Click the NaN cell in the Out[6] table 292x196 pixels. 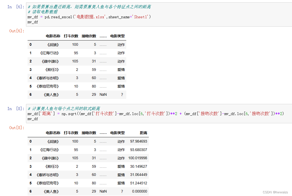103,95
